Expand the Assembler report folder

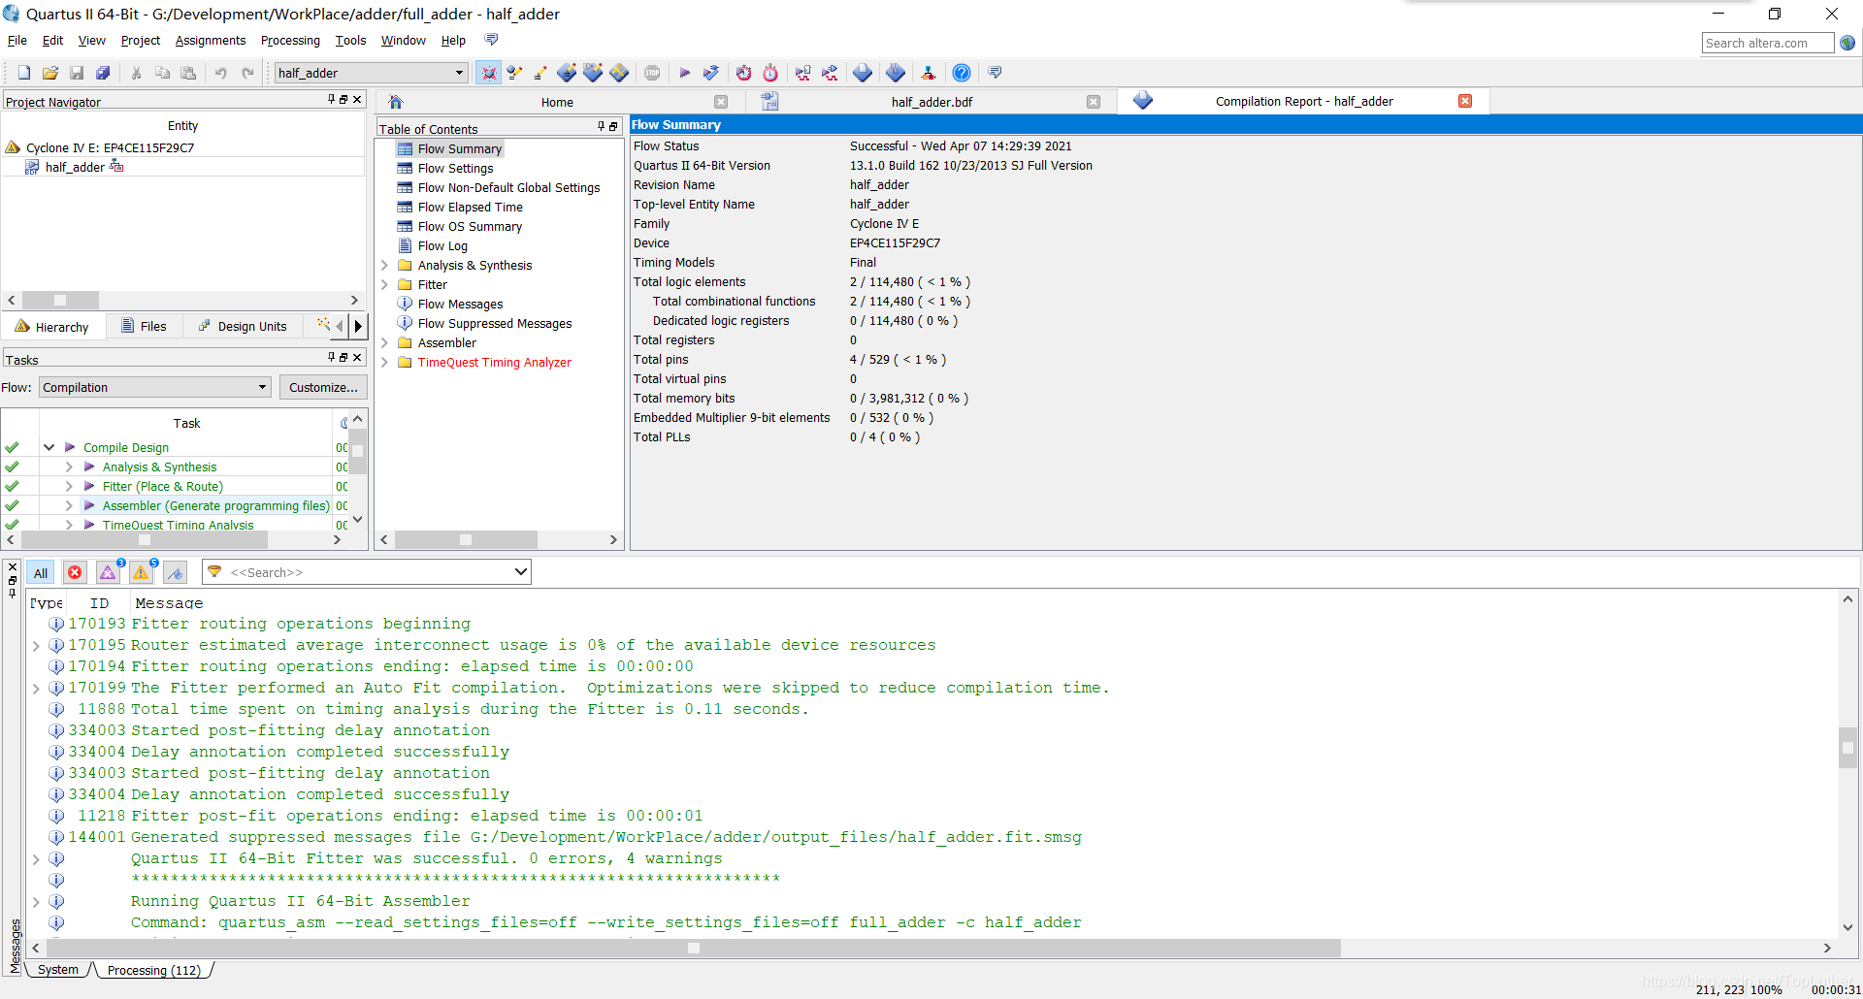(385, 342)
